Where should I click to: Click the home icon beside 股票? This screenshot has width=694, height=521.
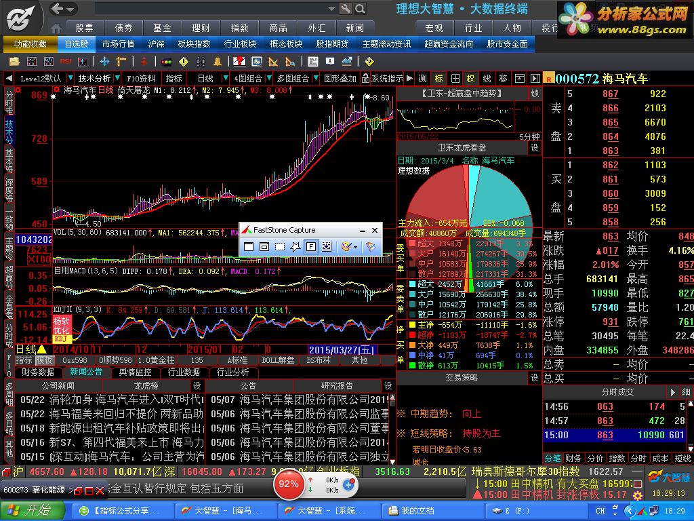tap(56, 28)
